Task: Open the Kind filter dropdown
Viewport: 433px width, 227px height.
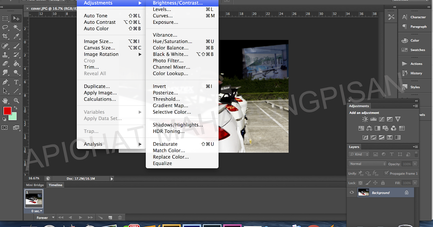Action: click(359, 154)
